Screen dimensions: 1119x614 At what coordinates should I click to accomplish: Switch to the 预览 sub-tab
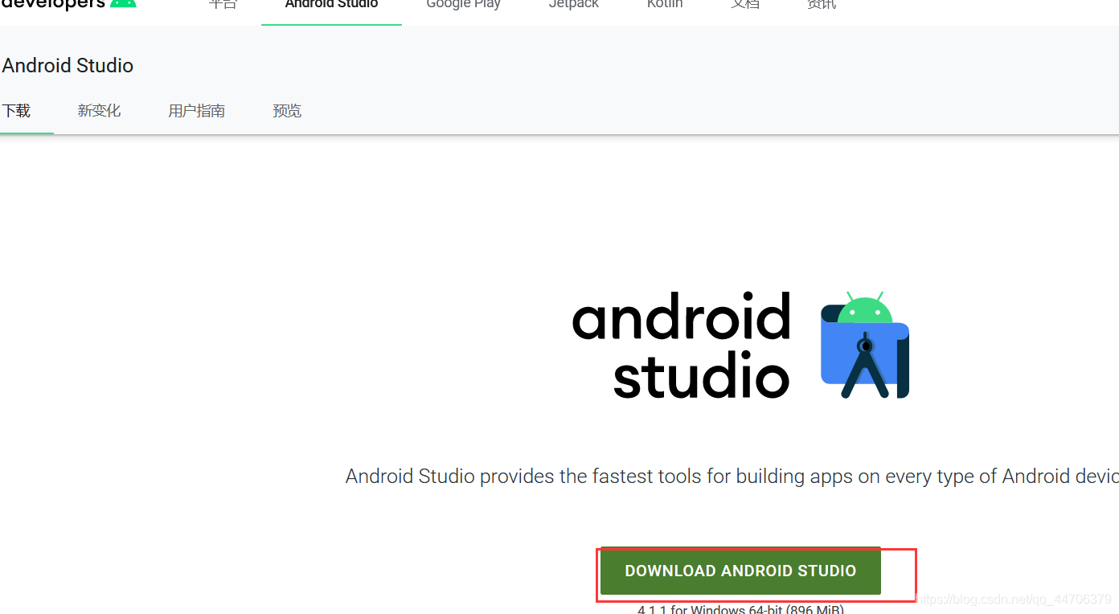(287, 111)
